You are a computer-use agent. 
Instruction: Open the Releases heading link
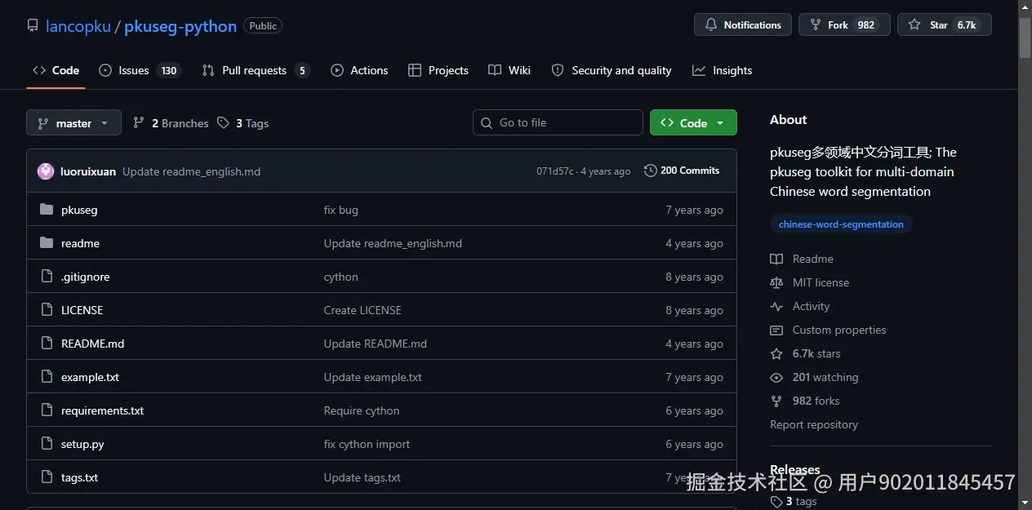click(x=794, y=469)
